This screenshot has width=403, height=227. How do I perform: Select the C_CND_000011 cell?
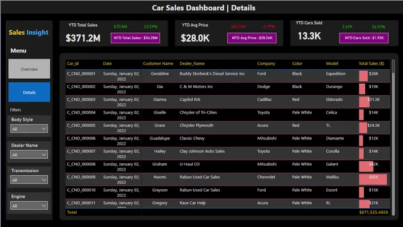coord(81,203)
